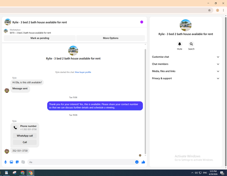Image resolution: width=227 pixels, height=176 pixels.
Task: Click the page's outer vertical scrollbar
Action: [226, 92]
